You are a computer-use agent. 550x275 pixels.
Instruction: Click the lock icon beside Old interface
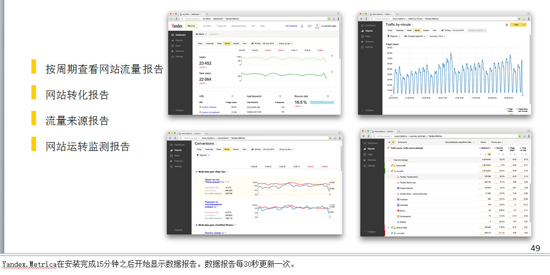coord(302,26)
